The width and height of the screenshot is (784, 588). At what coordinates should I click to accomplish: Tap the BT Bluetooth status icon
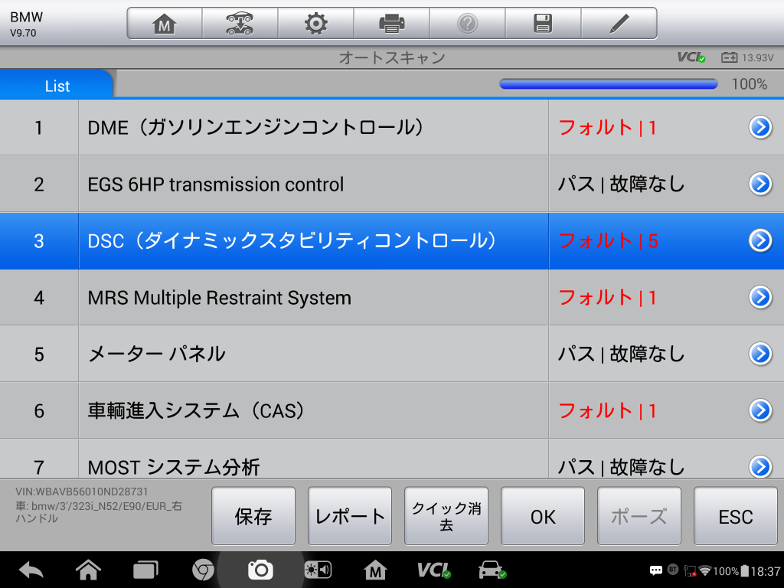(673, 570)
